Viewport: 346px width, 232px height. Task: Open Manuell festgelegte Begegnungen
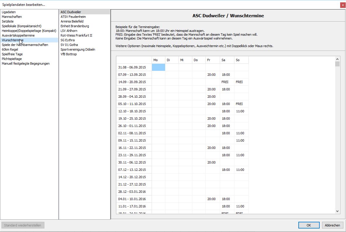pos(26,63)
